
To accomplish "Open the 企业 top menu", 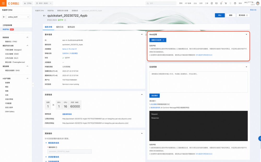I will 195,3.
